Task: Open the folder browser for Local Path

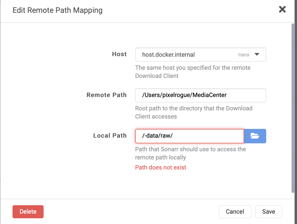Action: (x=255, y=136)
